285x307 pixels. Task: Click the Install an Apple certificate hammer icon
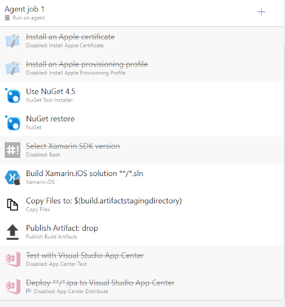(12, 41)
